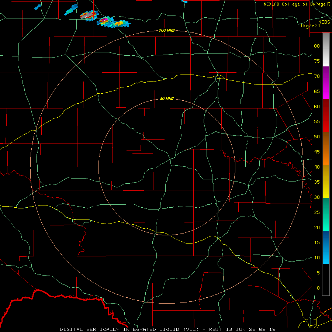The width and height of the screenshot is (332, 332).
Task: Click the 40 value on the scale
Action: pyautogui.click(x=317, y=167)
